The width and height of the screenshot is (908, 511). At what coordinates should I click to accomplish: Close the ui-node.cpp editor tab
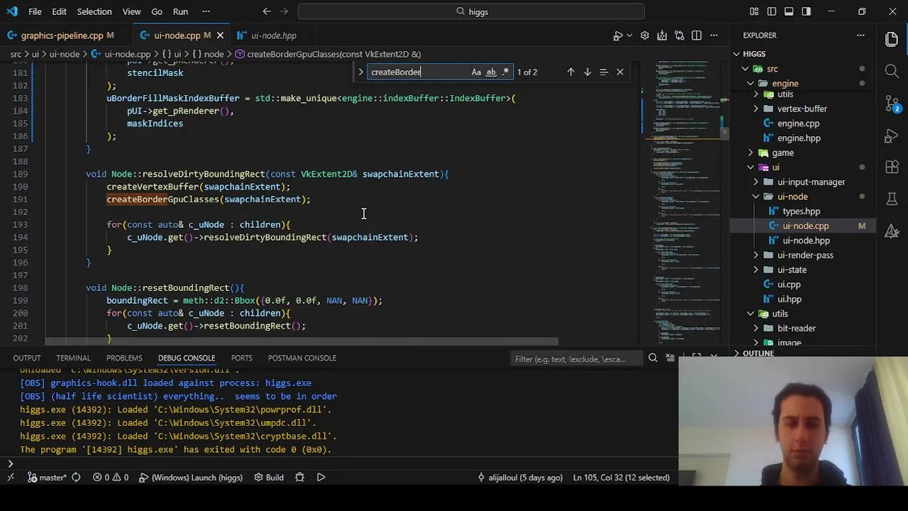click(220, 35)
